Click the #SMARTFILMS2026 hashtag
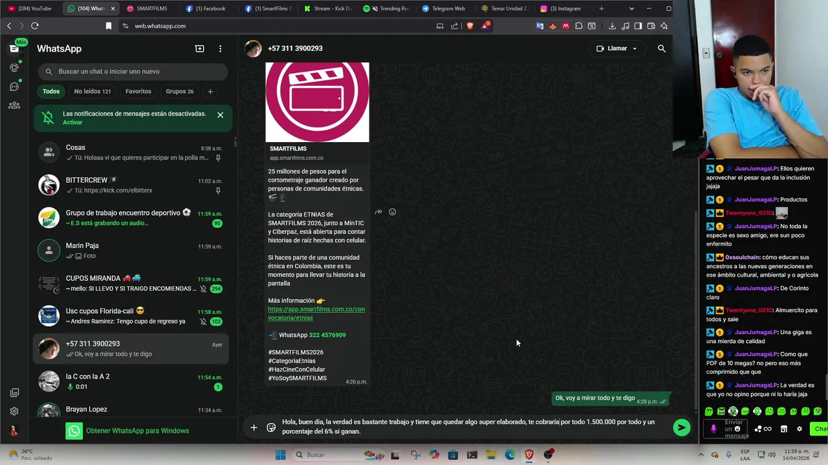 (x=296, y=353)
